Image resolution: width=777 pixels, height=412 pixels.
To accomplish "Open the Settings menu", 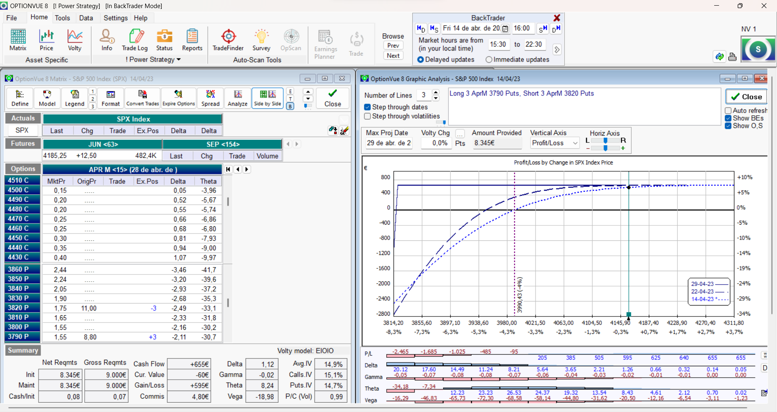I will click(116, 18).
